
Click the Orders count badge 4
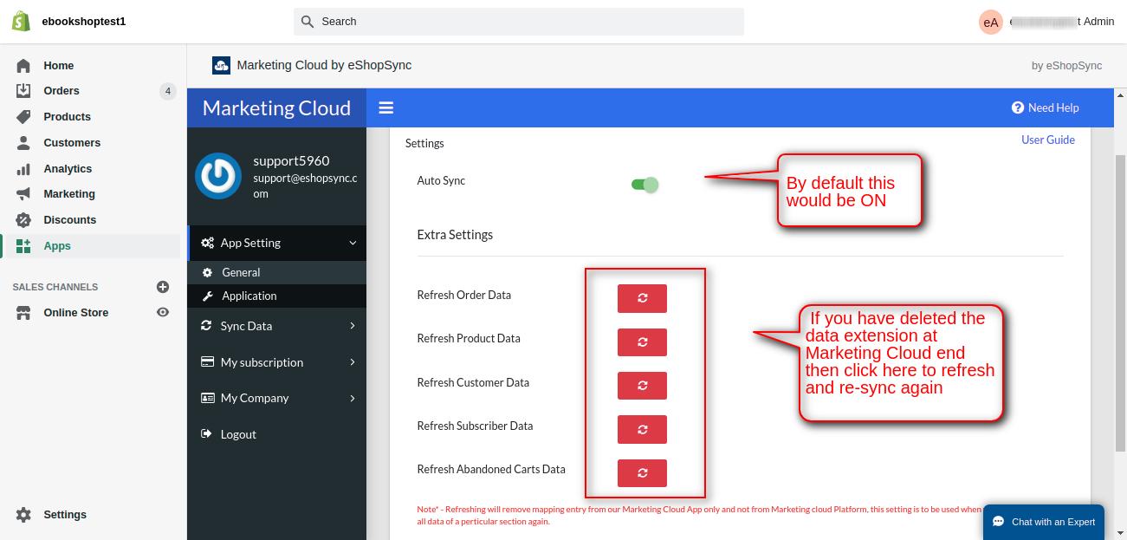click(x=167, y=91)
